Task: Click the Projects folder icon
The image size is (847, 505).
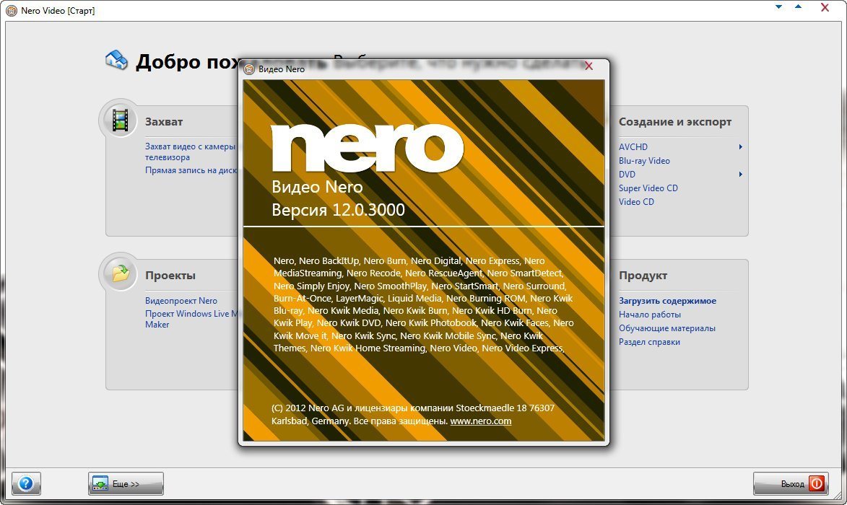Action: tap(119, 273)
